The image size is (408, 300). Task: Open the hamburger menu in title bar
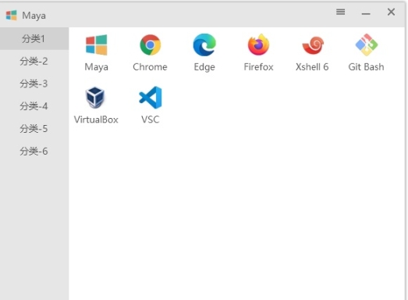click(x=341, y=12)
